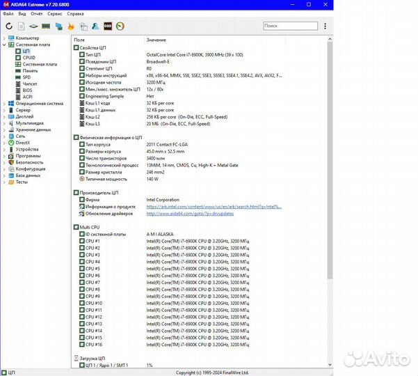
Task: Expand the Операционная система node
Action: 4,104
